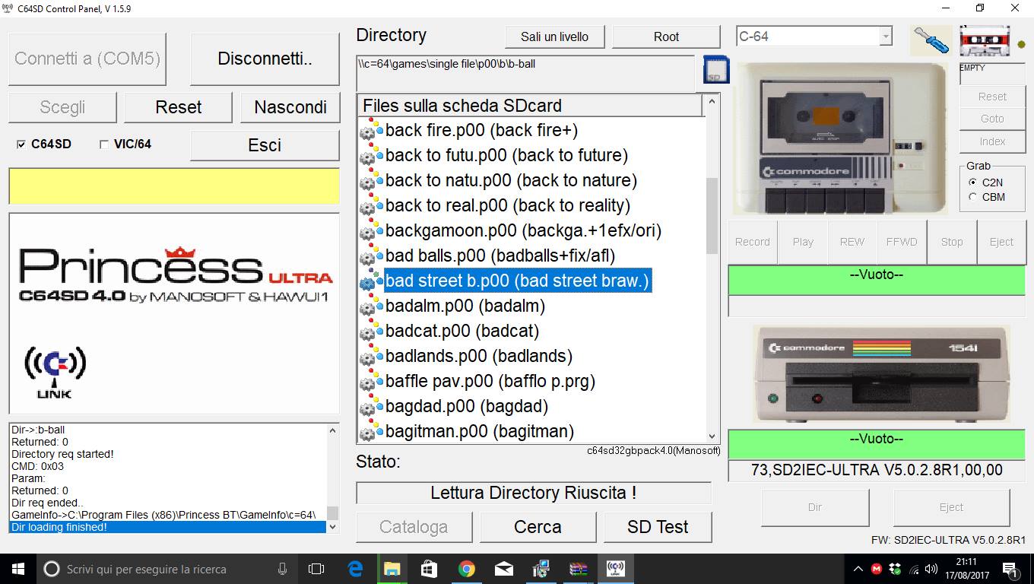Click the gear icon for baffle pav.p00
The image size is (1034, 584).
370,382
